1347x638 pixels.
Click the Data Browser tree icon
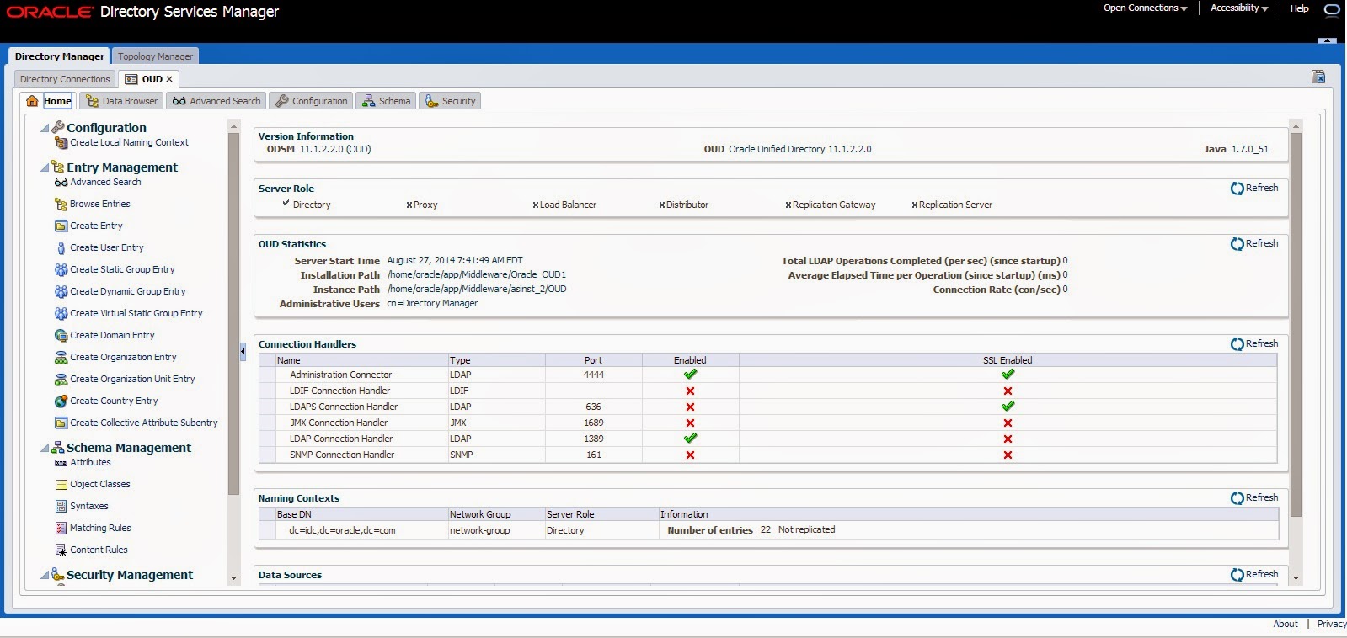[x=93, y=101]
